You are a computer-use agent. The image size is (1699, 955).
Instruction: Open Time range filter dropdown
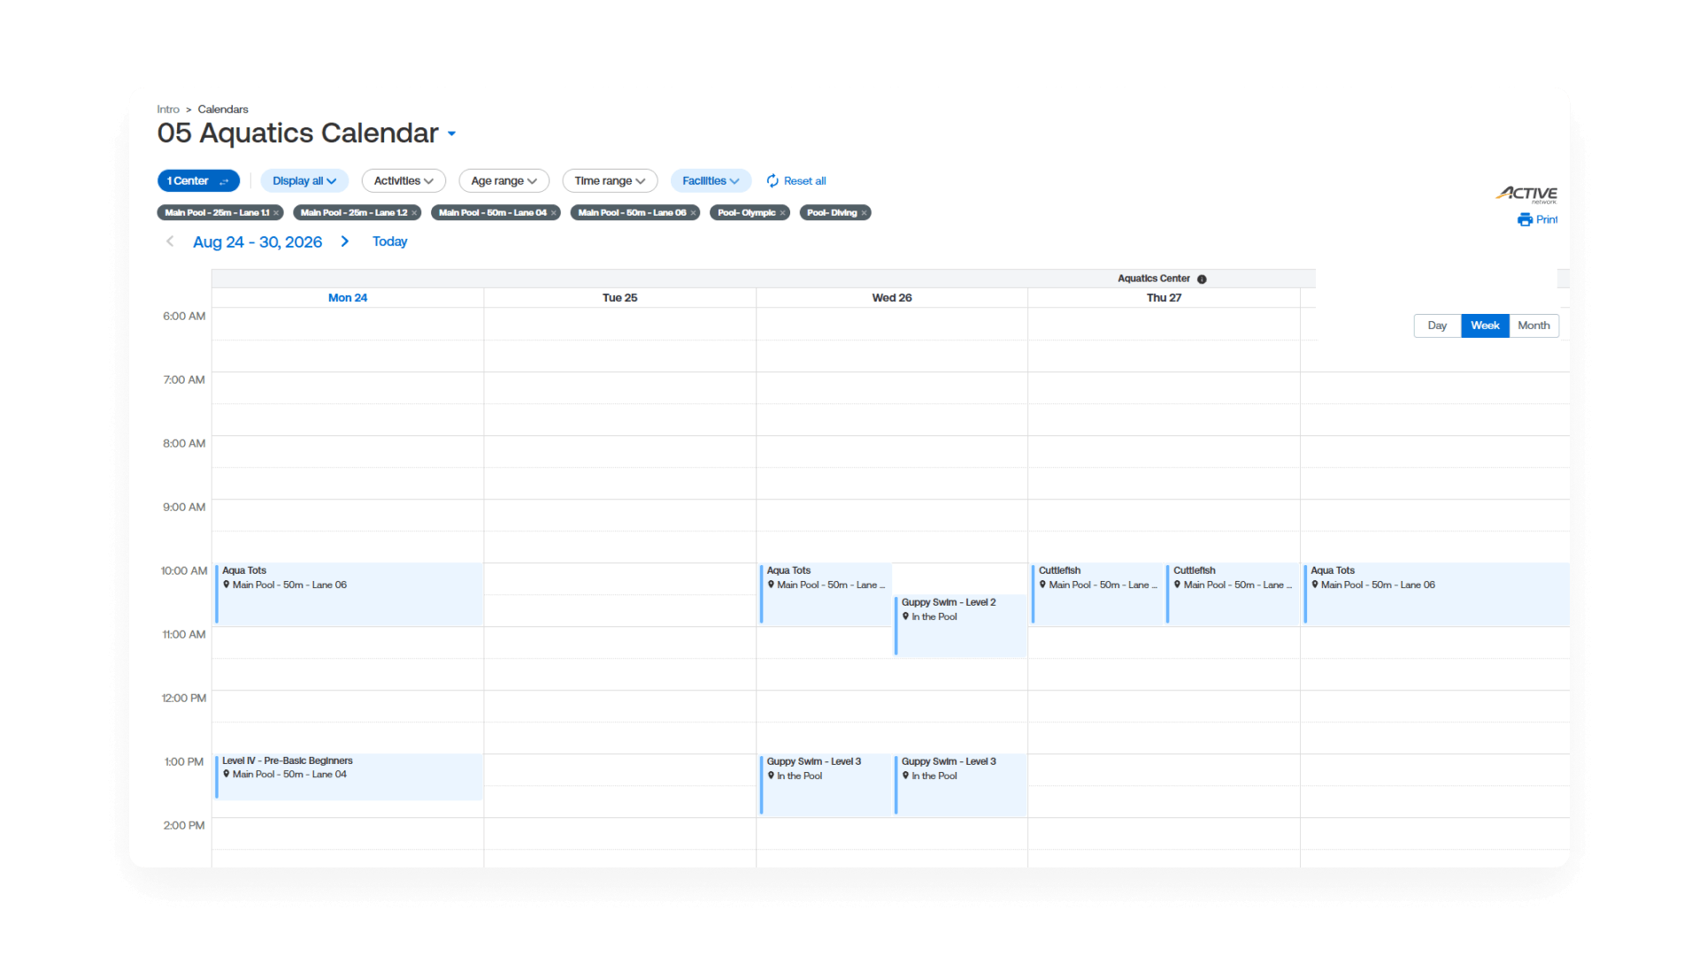[x=610, y=180]
